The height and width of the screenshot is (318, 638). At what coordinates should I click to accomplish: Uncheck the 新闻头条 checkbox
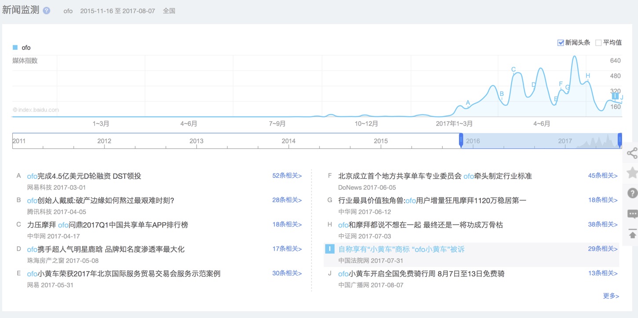[x=561, y=43]
